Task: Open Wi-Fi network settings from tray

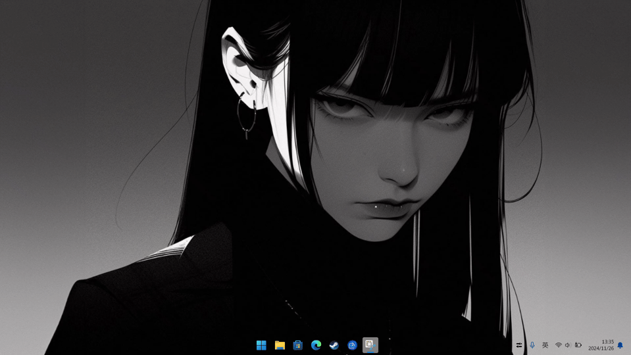Action: click(x=558, y=345)
